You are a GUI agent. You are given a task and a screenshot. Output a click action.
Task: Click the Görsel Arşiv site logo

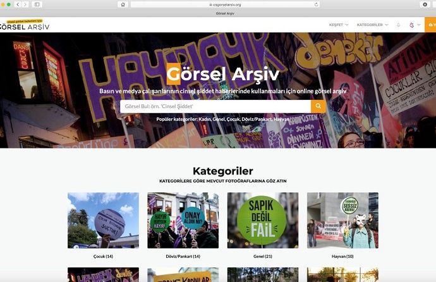25,25
